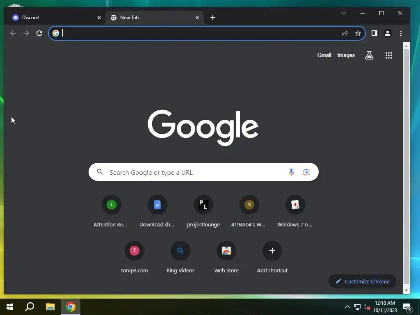Image resolution: width=420 pixels, height=315 pixels.
Task: Open the Google apps grid
Action: [x=389, y=55]
